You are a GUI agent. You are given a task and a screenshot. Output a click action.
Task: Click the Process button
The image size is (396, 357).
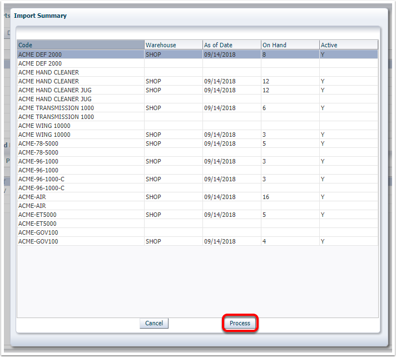(x=240, y=323)
